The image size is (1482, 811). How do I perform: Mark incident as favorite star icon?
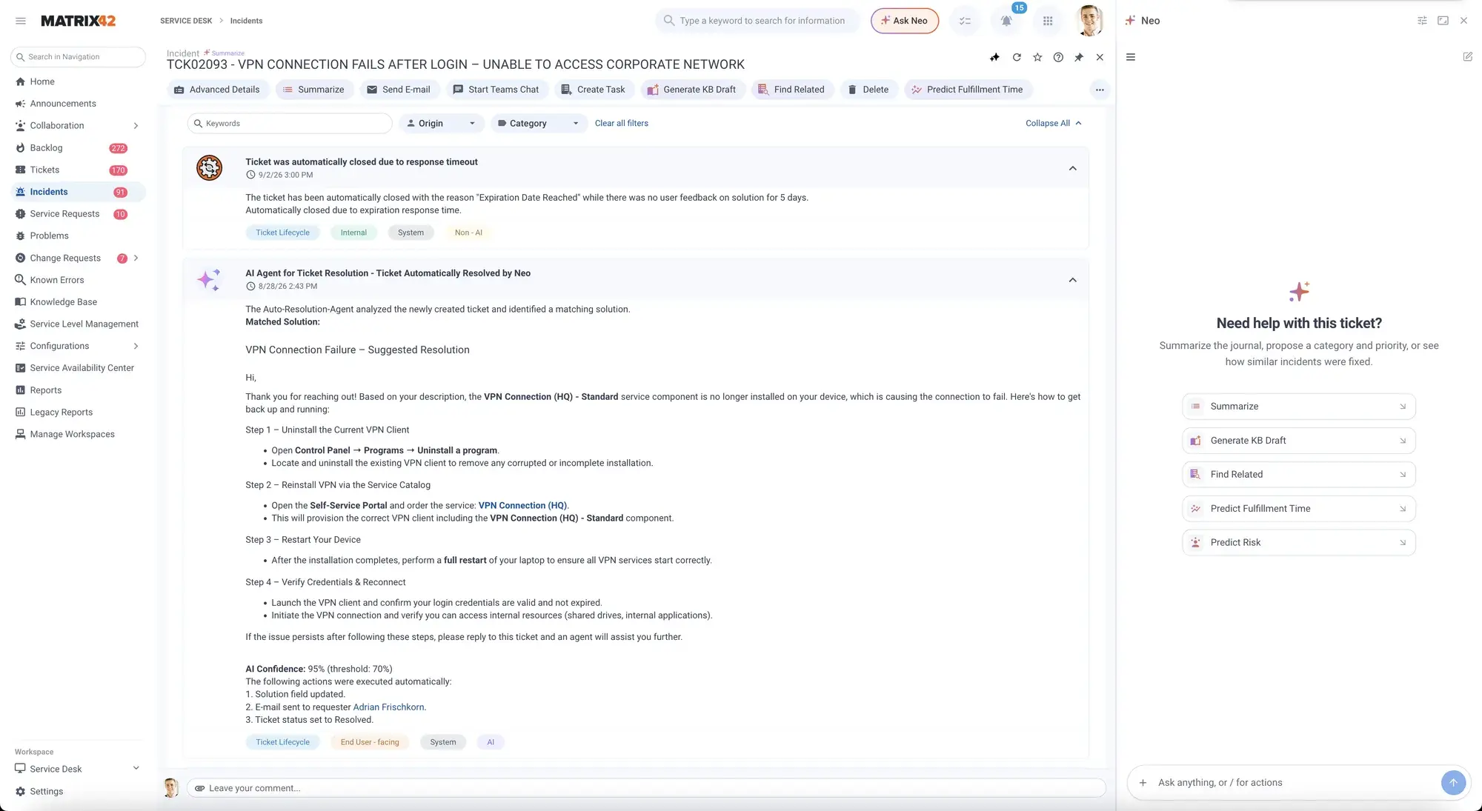pos(1037,57)
